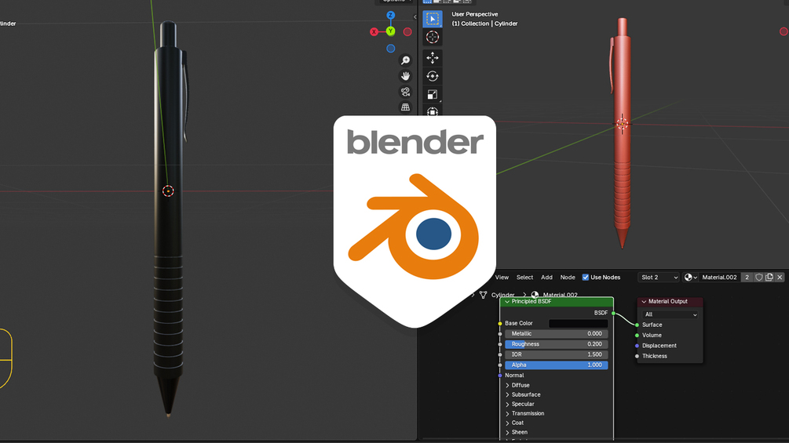The image size is (789, 443).
Task: Click the material user count 2 button
Action: (747, 278)
